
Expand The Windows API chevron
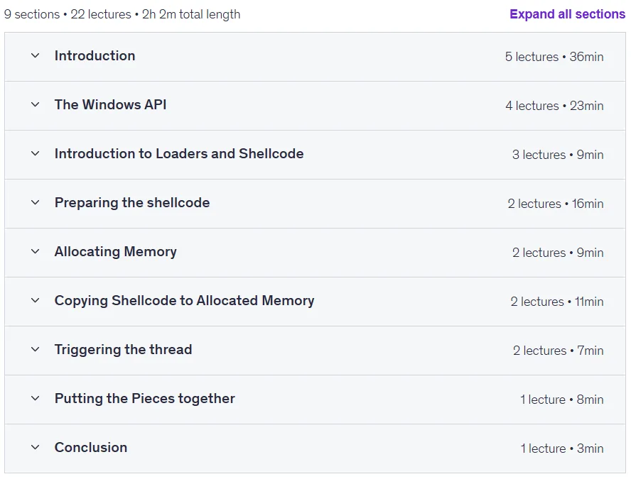pos(36,104)
